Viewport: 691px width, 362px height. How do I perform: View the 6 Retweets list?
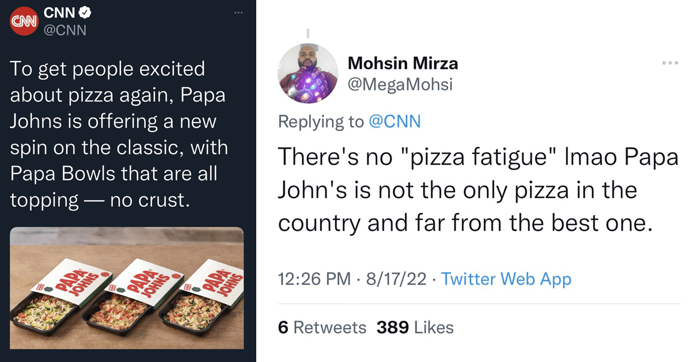tap(322, 328)
